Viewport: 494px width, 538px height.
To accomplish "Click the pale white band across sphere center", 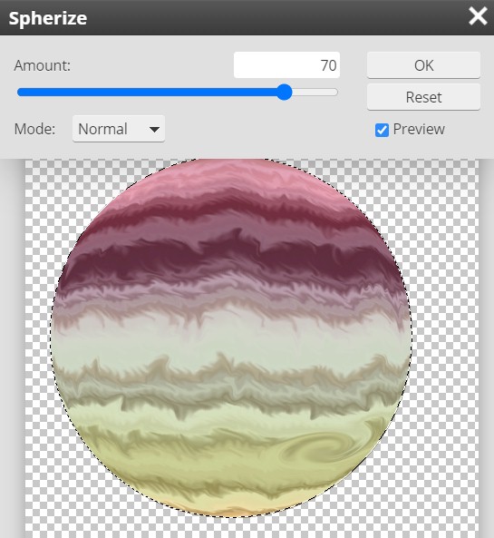I will [x=232, y=338].
